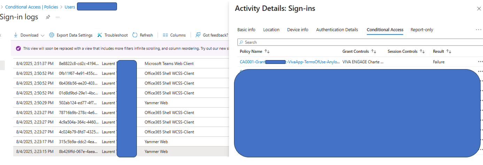Screen dimensions: 483x165
Task: Show more tabs in Activity Details
Action: (478, 30)
